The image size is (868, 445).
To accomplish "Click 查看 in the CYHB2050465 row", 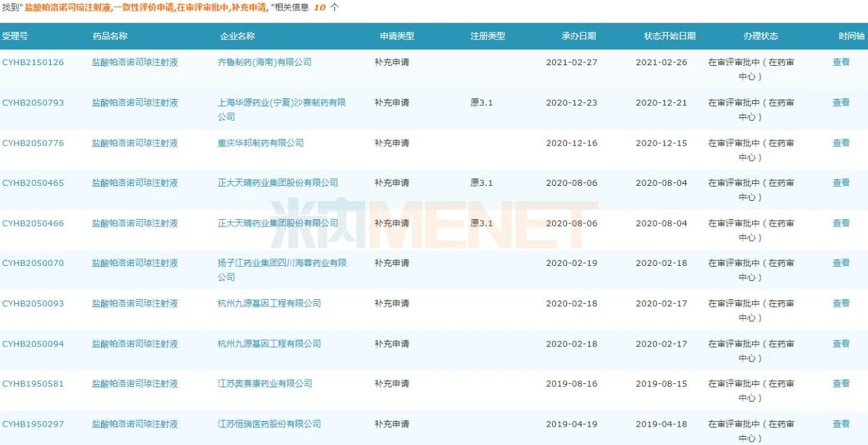I will click(x=841, y=183).
